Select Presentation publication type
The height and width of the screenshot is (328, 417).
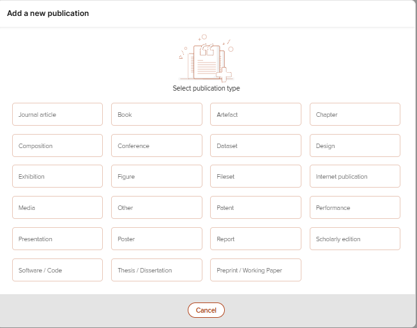click(57, 239)
